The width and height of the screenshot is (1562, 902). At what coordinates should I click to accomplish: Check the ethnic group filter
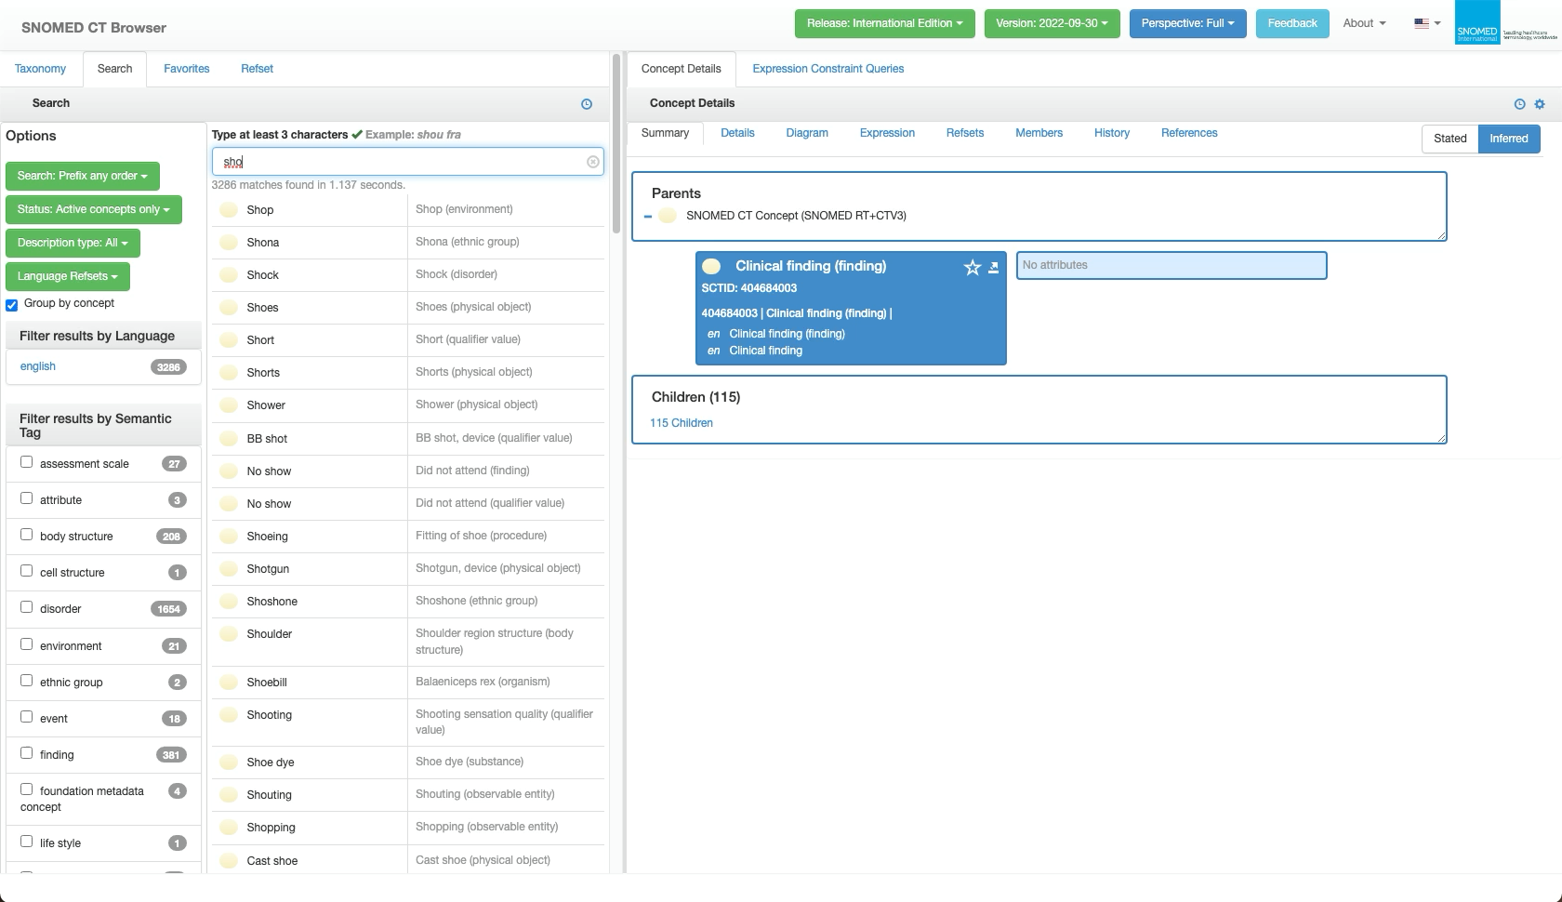tap(27, 681)
